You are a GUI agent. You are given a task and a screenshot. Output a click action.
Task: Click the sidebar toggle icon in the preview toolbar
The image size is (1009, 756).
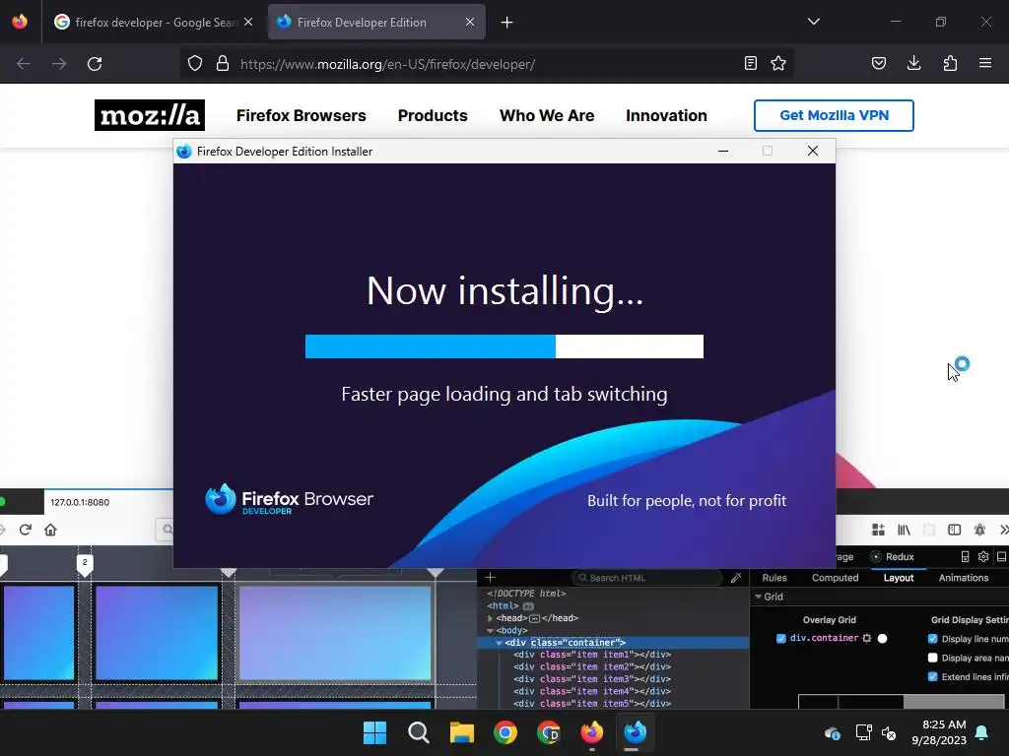pos(954,530)
